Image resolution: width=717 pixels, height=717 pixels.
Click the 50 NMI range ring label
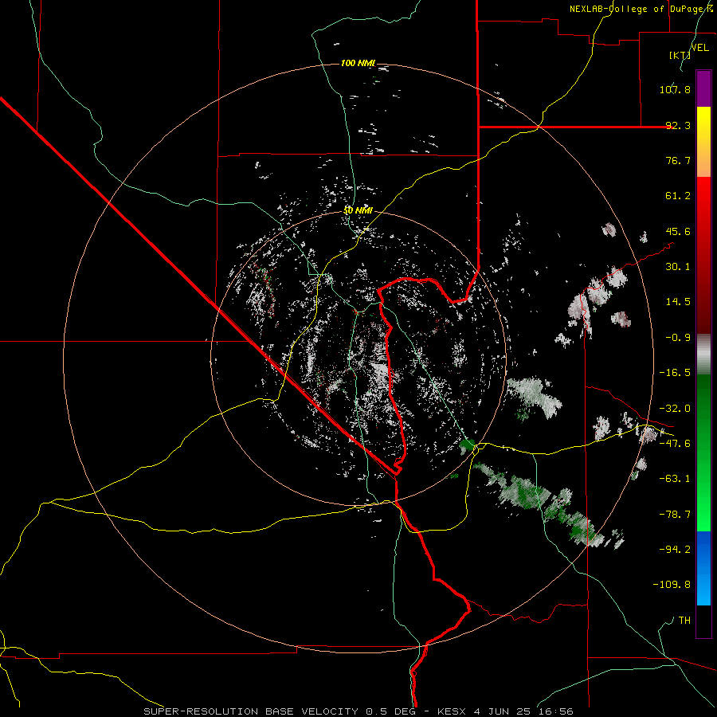tap(358, 210)
